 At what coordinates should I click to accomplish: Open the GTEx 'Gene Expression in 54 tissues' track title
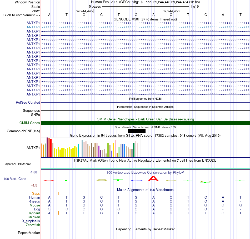(x=145, y=136)
